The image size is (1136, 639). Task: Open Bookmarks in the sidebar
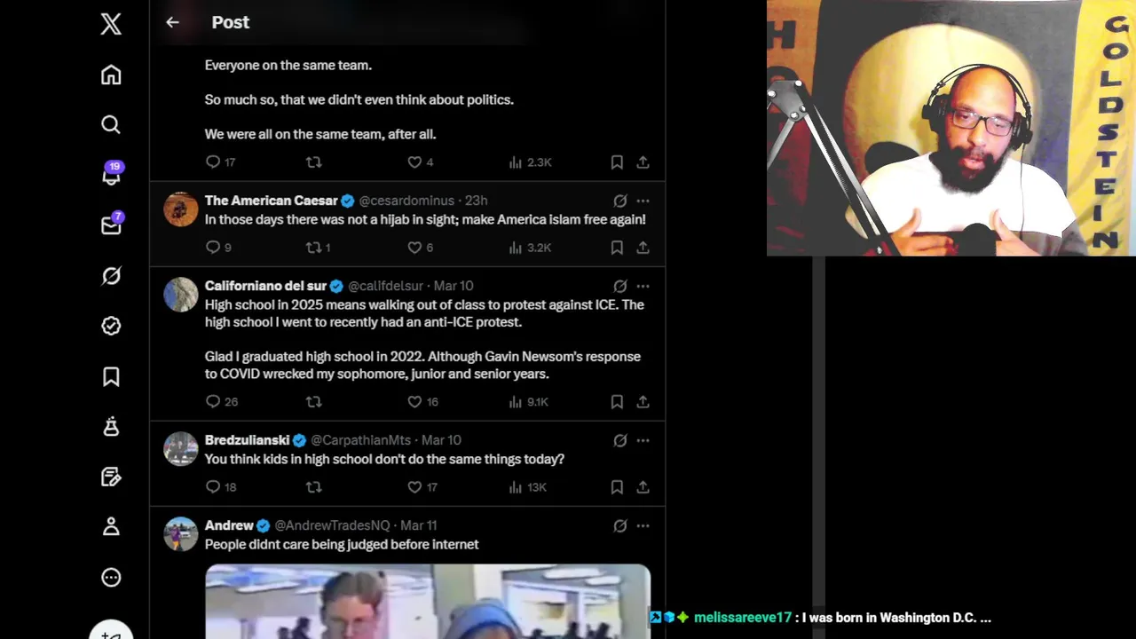click(x=111, y=377)
